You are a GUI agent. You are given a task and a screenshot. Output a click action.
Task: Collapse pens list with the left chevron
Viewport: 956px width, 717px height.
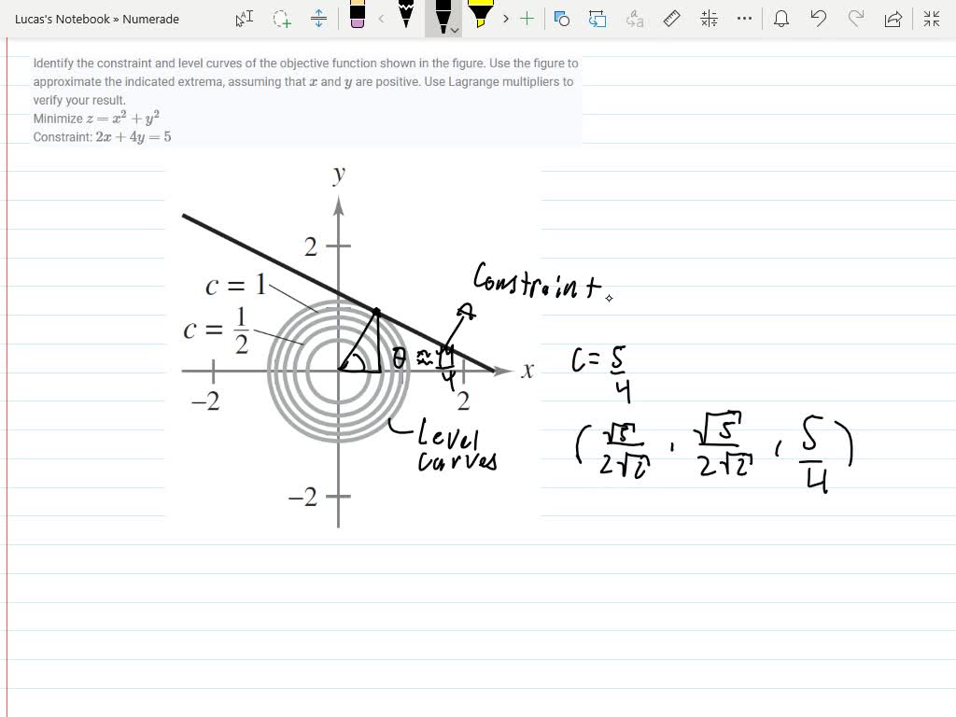pyautogui.click(x=380, y=19)
